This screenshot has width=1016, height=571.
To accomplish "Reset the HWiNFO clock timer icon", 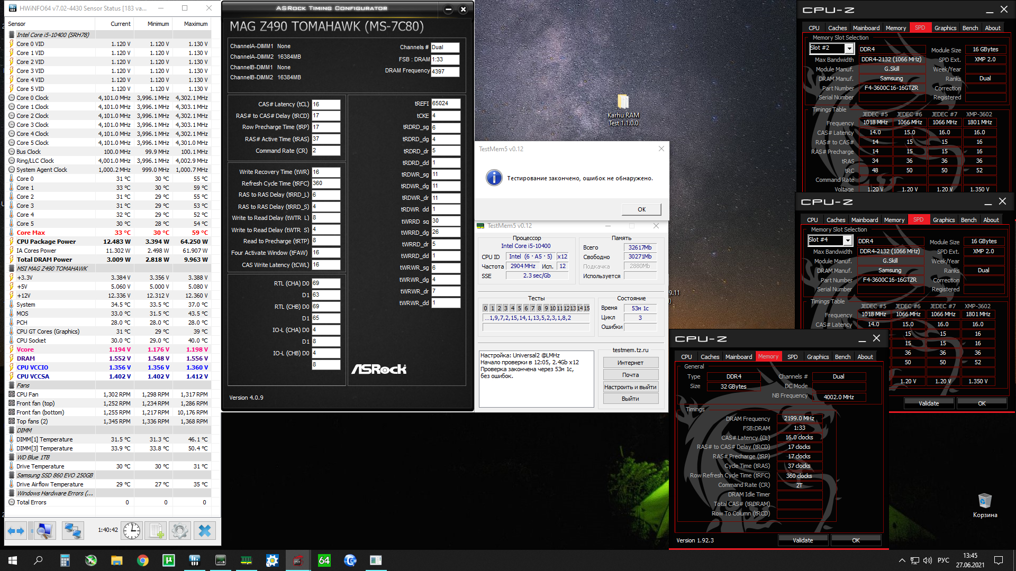I will (132, 530).
